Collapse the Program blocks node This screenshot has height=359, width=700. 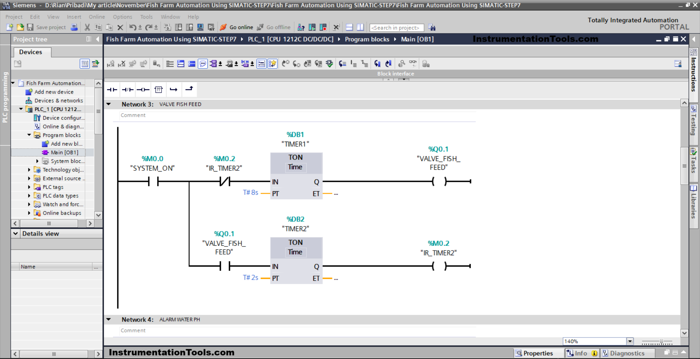click(x=29, y=135)
